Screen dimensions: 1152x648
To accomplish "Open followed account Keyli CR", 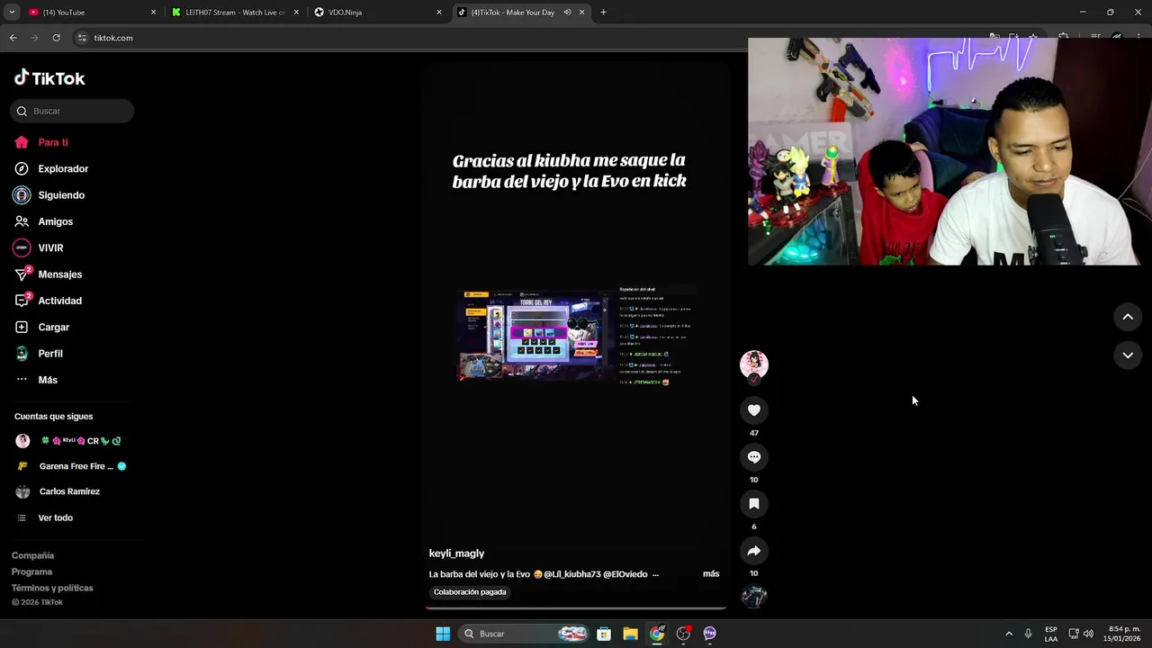I will tap(68, 441).
